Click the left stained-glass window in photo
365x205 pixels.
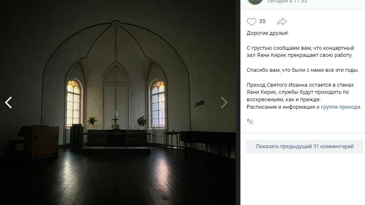pos(74,102)
